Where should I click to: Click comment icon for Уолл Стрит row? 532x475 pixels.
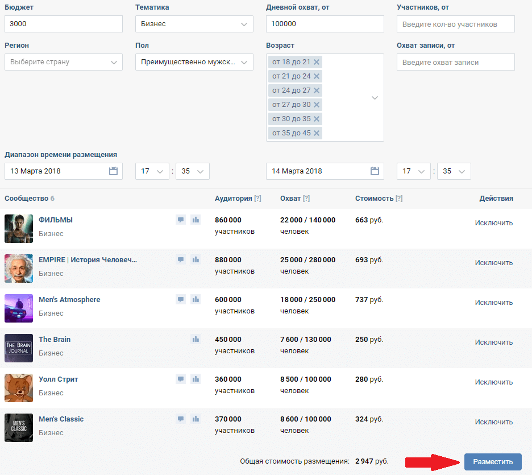(181, 379)
